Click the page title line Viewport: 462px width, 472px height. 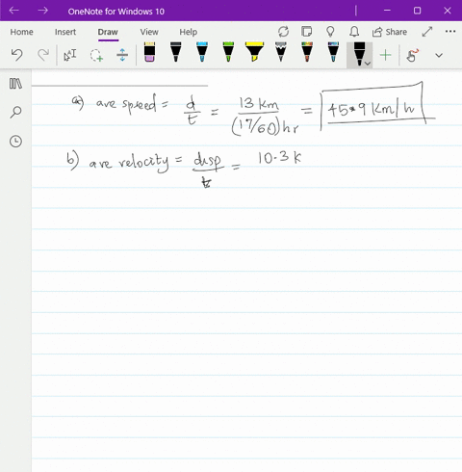click(x=119, y=86)
